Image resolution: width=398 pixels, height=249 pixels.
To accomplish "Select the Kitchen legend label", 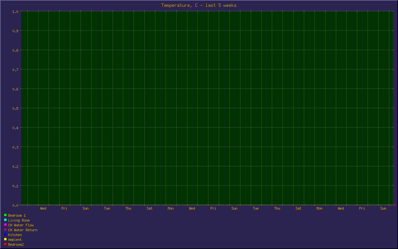I will point(15,235).
